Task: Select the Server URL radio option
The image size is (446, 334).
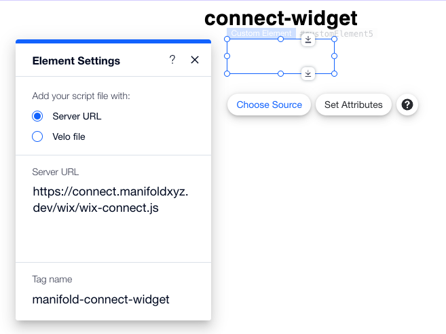Action: [37, 116]
